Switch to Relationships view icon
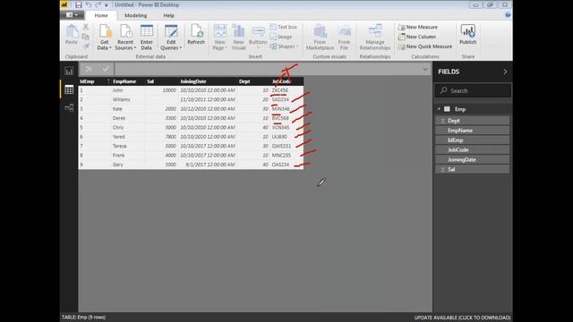This screenshot has width=573, height=322. [69, 107]
